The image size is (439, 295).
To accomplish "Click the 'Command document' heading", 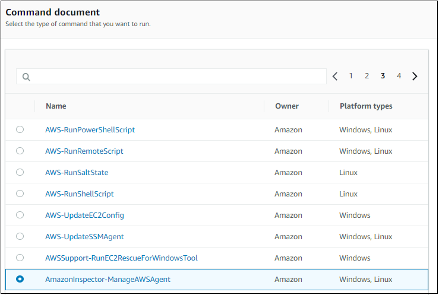I will pyautogui.click(x=53, y=12).
